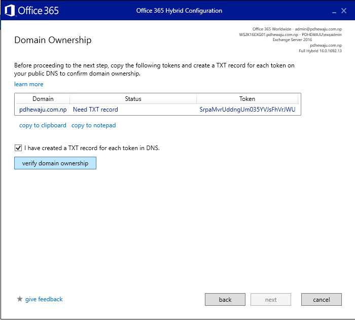This screenshot has height=320, width=355.
Task: Click copy to notepad link
Action: (x=94, y=125)
